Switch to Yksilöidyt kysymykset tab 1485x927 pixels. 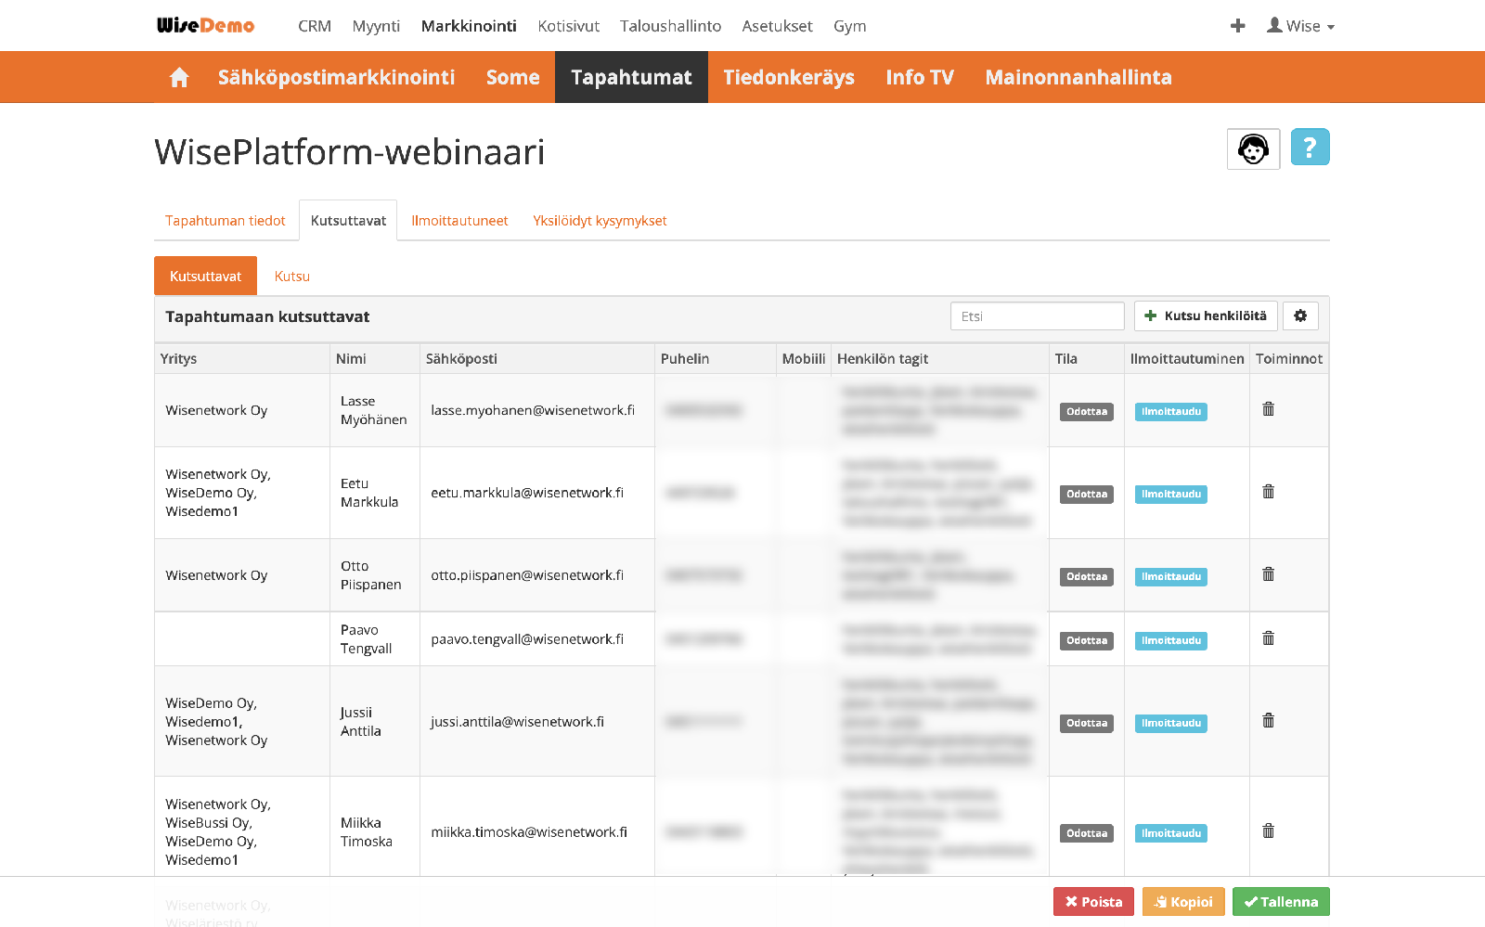click(x=600, y=221)
